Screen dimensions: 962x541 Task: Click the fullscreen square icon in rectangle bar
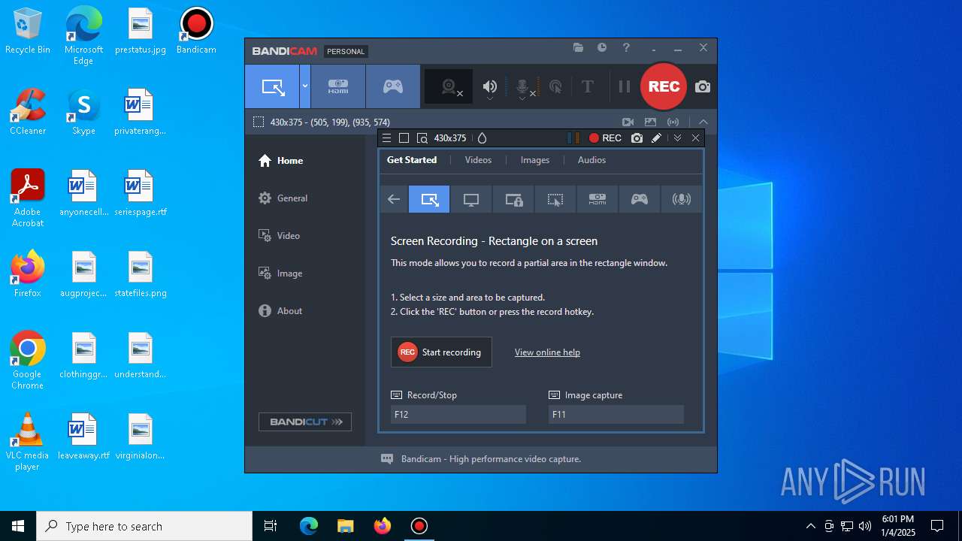[x=404, y=138]
